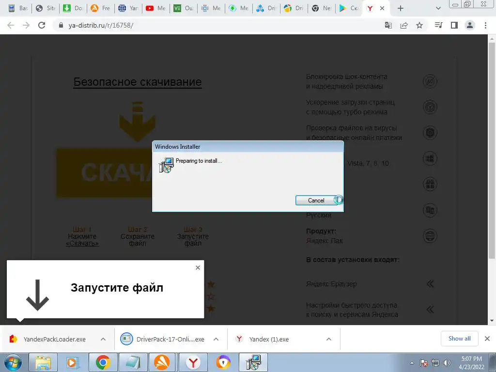Cancel the Windows Installer dialog
Image resolution: width=496 pixels, height=372 pixels.
(x=316, y=200)
